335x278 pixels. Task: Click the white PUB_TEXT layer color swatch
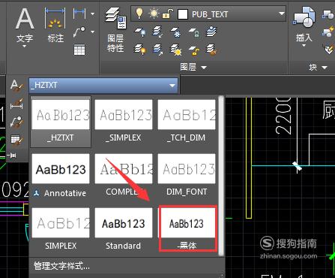(183, 14)
